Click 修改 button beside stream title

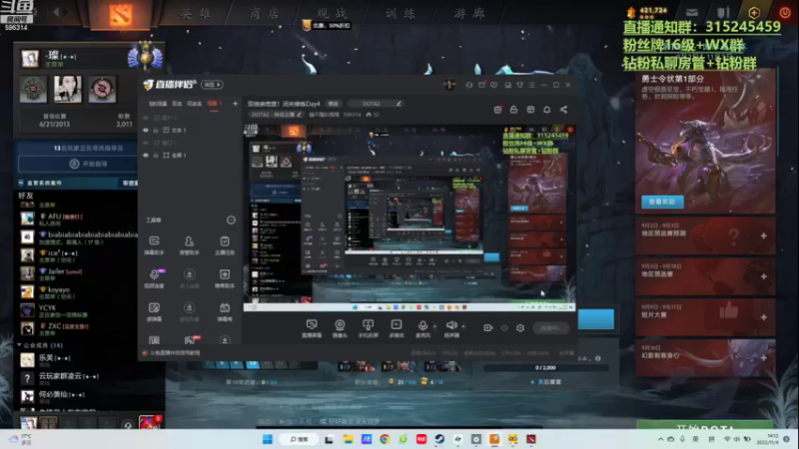coord(334,104)
